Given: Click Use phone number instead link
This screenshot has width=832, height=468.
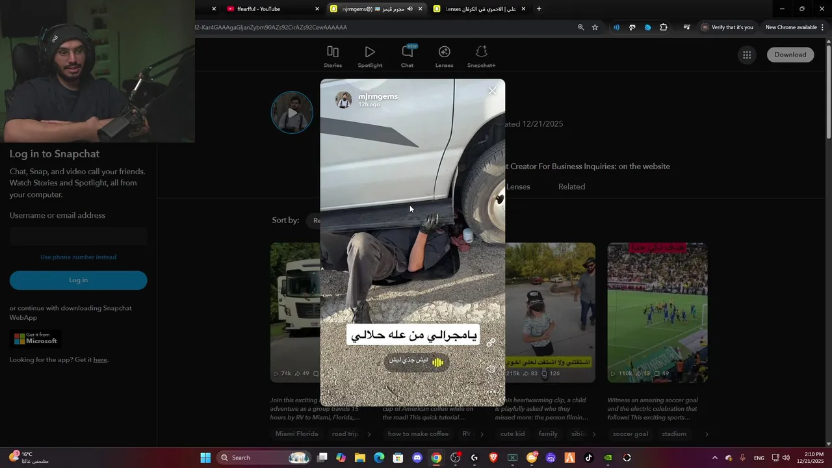Looking at the screenshot, I should (x=78, y=257).
